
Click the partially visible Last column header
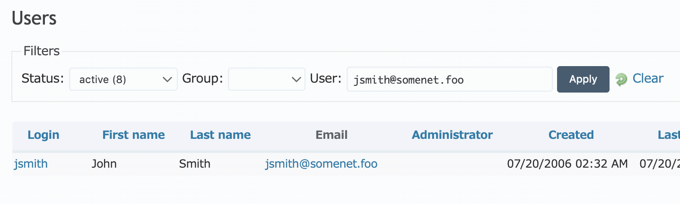click(669, 135)
